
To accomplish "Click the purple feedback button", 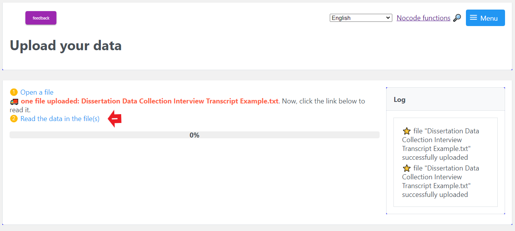I will (x=41, y=18).
